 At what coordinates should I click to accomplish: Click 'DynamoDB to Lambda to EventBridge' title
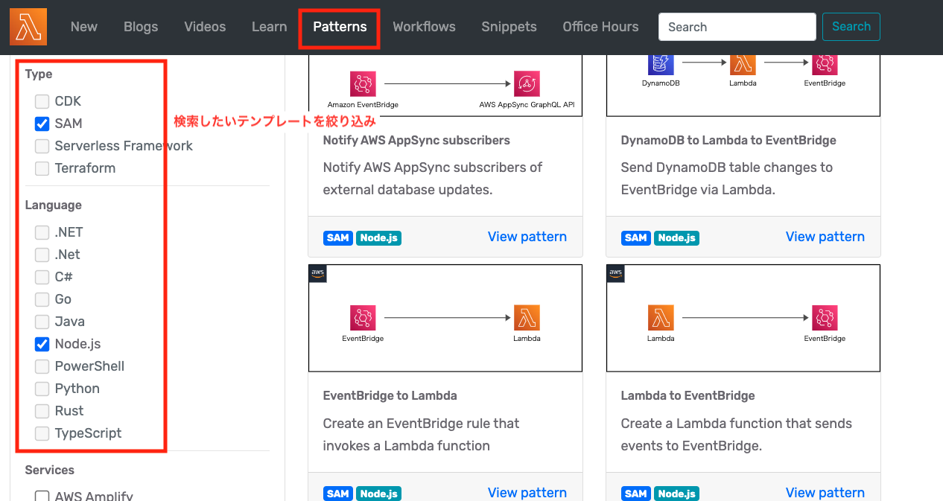(x=728, y=141)
